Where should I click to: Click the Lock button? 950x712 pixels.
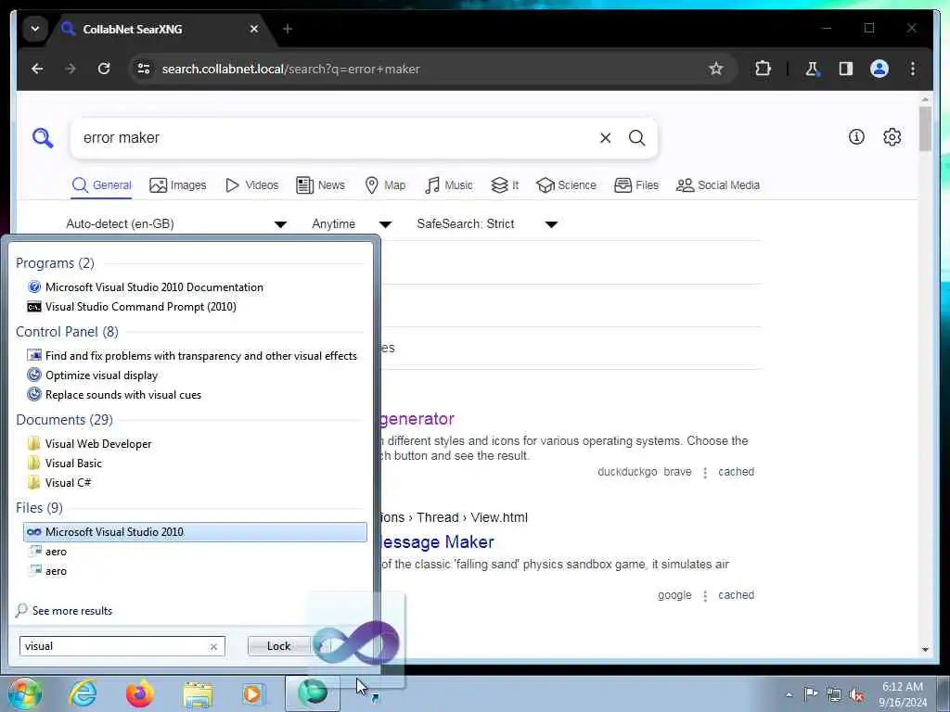pos(278,646)
